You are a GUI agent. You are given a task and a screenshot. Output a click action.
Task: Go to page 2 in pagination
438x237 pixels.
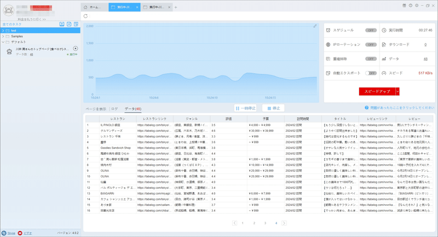coord(254,223)
